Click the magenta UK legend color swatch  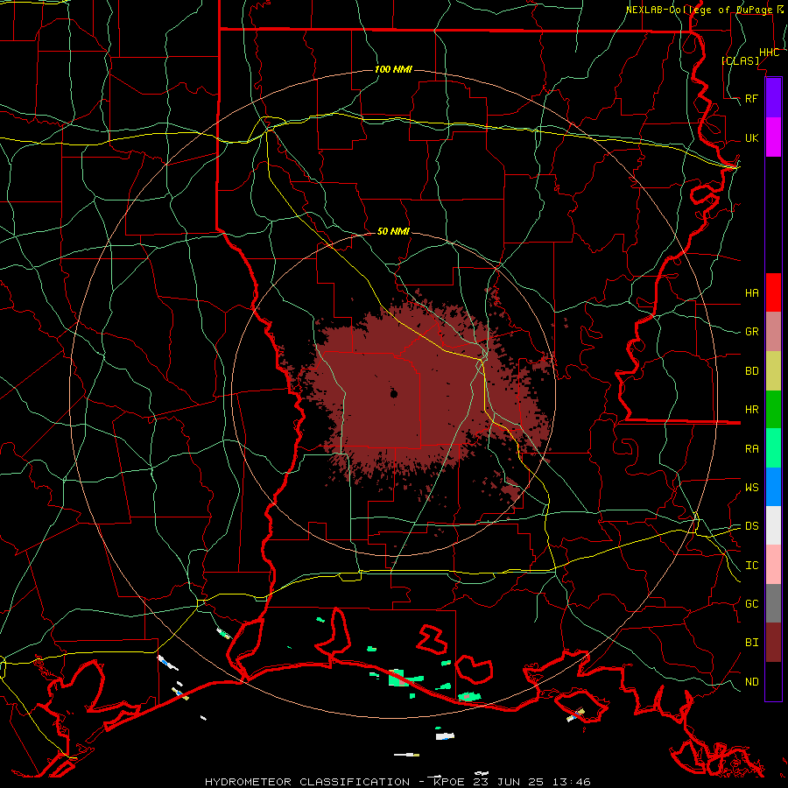[773, 137]
